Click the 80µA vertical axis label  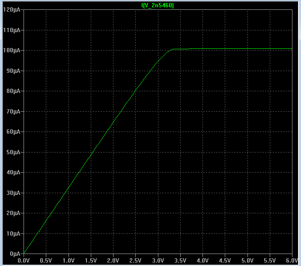(x=13, y=91)
